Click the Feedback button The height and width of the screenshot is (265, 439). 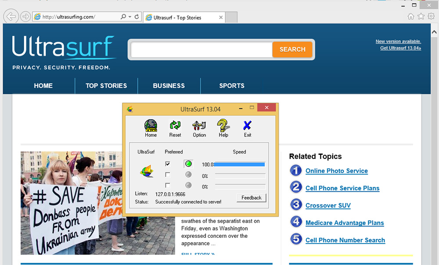[251, 198]
